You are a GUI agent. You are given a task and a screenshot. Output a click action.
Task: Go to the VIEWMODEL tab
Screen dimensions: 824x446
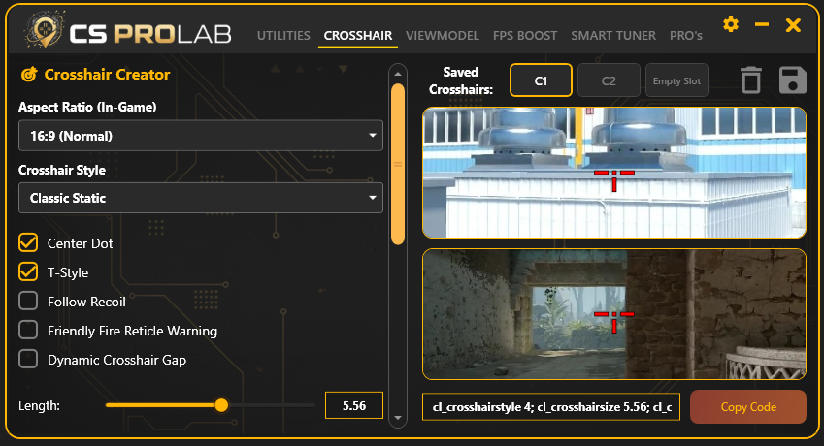443,36
